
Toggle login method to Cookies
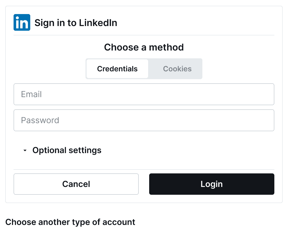click(x=177, y=69)
